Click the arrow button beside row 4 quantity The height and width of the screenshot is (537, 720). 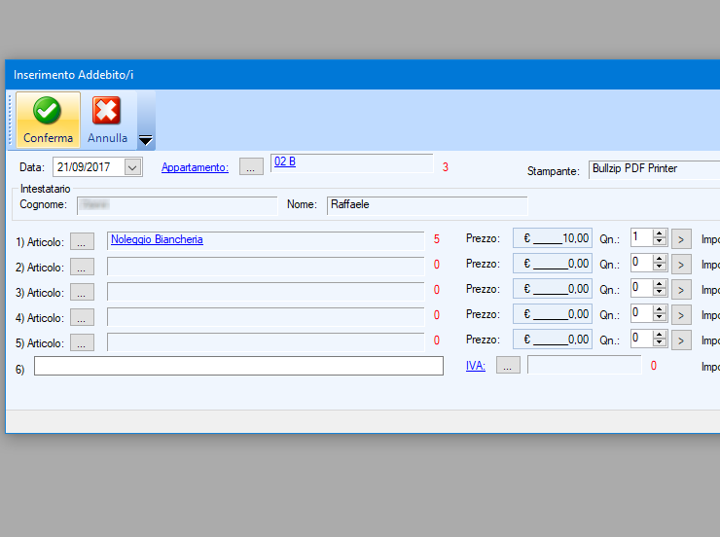[x=681, y=314]
